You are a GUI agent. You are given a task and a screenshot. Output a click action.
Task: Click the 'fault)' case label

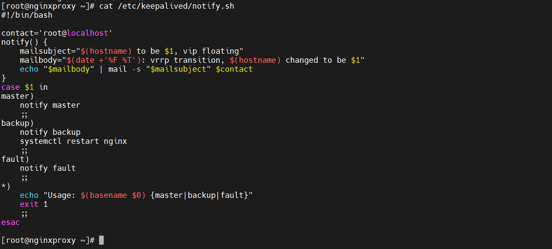(x=15, y=159)
